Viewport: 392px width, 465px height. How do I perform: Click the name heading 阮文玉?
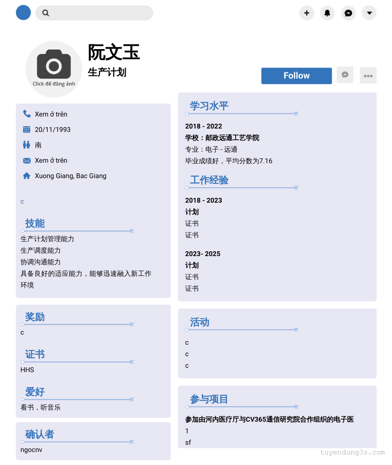[114, 52]
